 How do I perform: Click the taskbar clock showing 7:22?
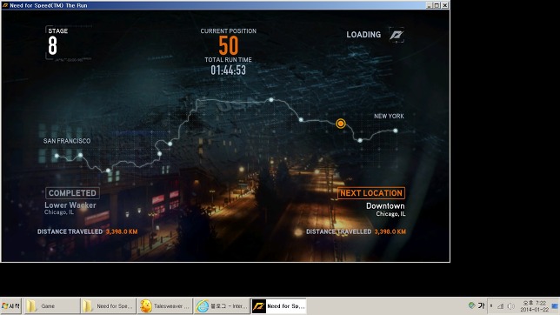click(535, 306)
